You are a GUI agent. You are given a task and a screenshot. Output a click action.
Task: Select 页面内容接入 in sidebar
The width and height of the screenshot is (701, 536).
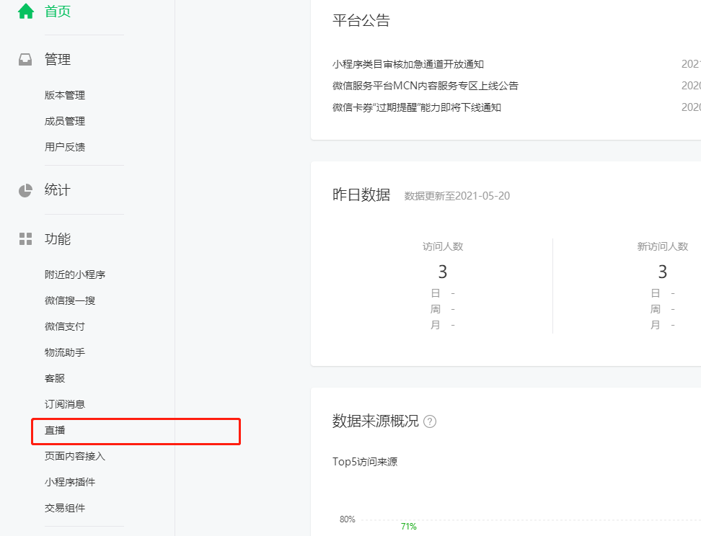coord(75,456)
